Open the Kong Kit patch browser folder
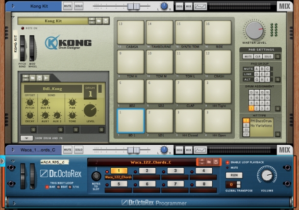 99,21
